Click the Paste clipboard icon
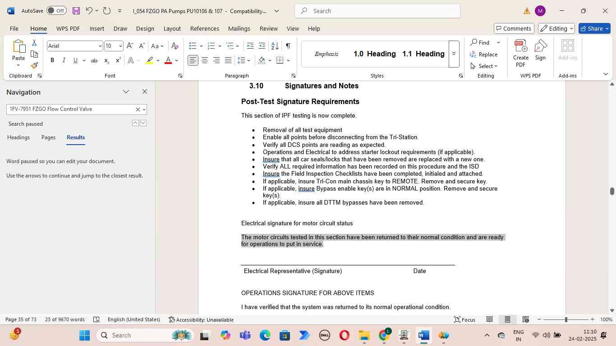This screenshot has width=616, height=346. click(18, 46)
